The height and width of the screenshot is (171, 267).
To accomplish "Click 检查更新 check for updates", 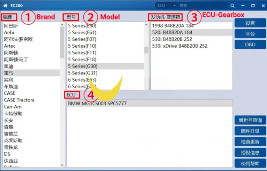I will (x=250, y=142).
